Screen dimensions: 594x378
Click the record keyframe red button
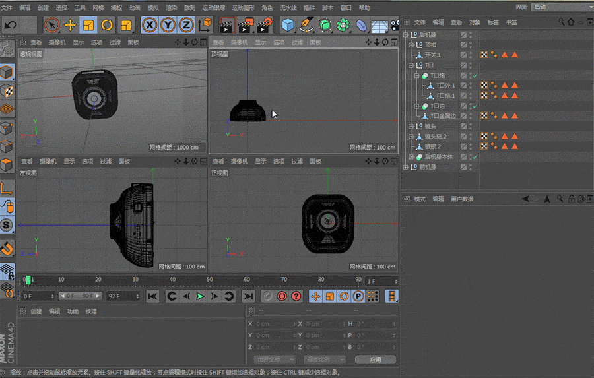tap(282, 296)
